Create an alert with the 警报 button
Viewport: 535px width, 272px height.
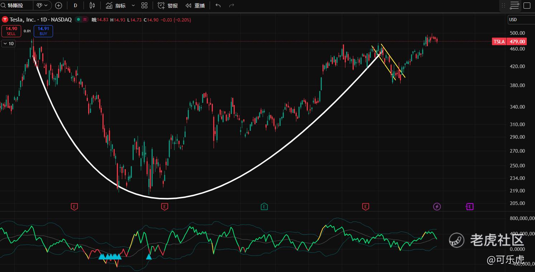[x=168, y=5]
